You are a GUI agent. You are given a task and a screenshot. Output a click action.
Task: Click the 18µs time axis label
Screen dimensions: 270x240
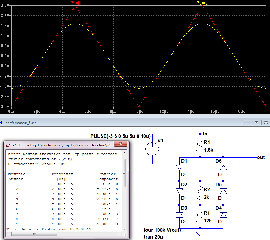tap(240, 111)
